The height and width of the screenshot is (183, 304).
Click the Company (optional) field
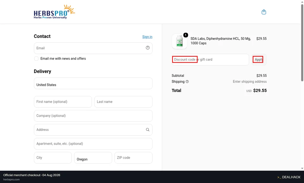93,116
